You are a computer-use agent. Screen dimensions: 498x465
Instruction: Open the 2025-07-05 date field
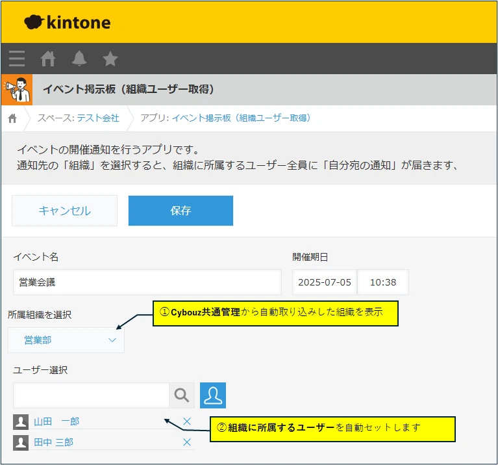(x=325, y=282)
